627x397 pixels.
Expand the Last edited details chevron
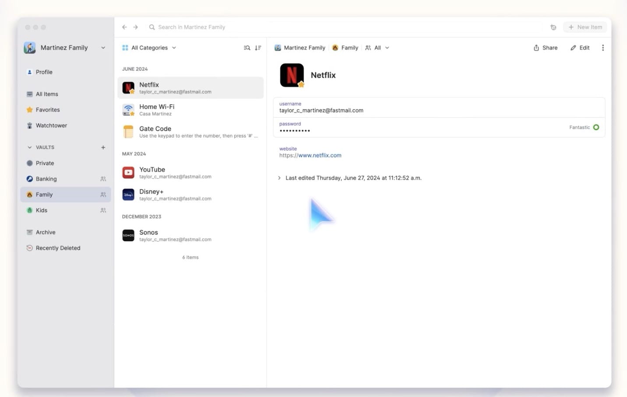point(279,178)
